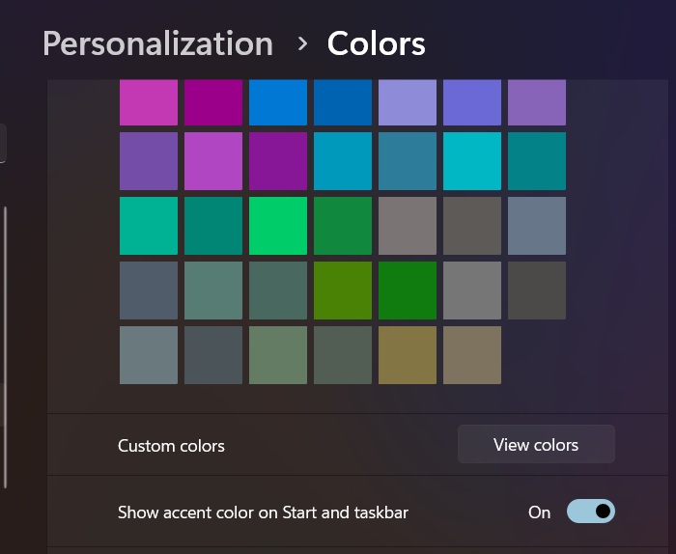The width and height of the screenshot is (676, 554).
Task: Choose the light Blue gray swatch
Action: 149,355
